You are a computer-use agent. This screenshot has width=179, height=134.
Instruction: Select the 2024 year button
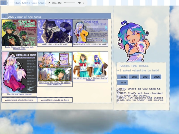(x=145, y=77)
